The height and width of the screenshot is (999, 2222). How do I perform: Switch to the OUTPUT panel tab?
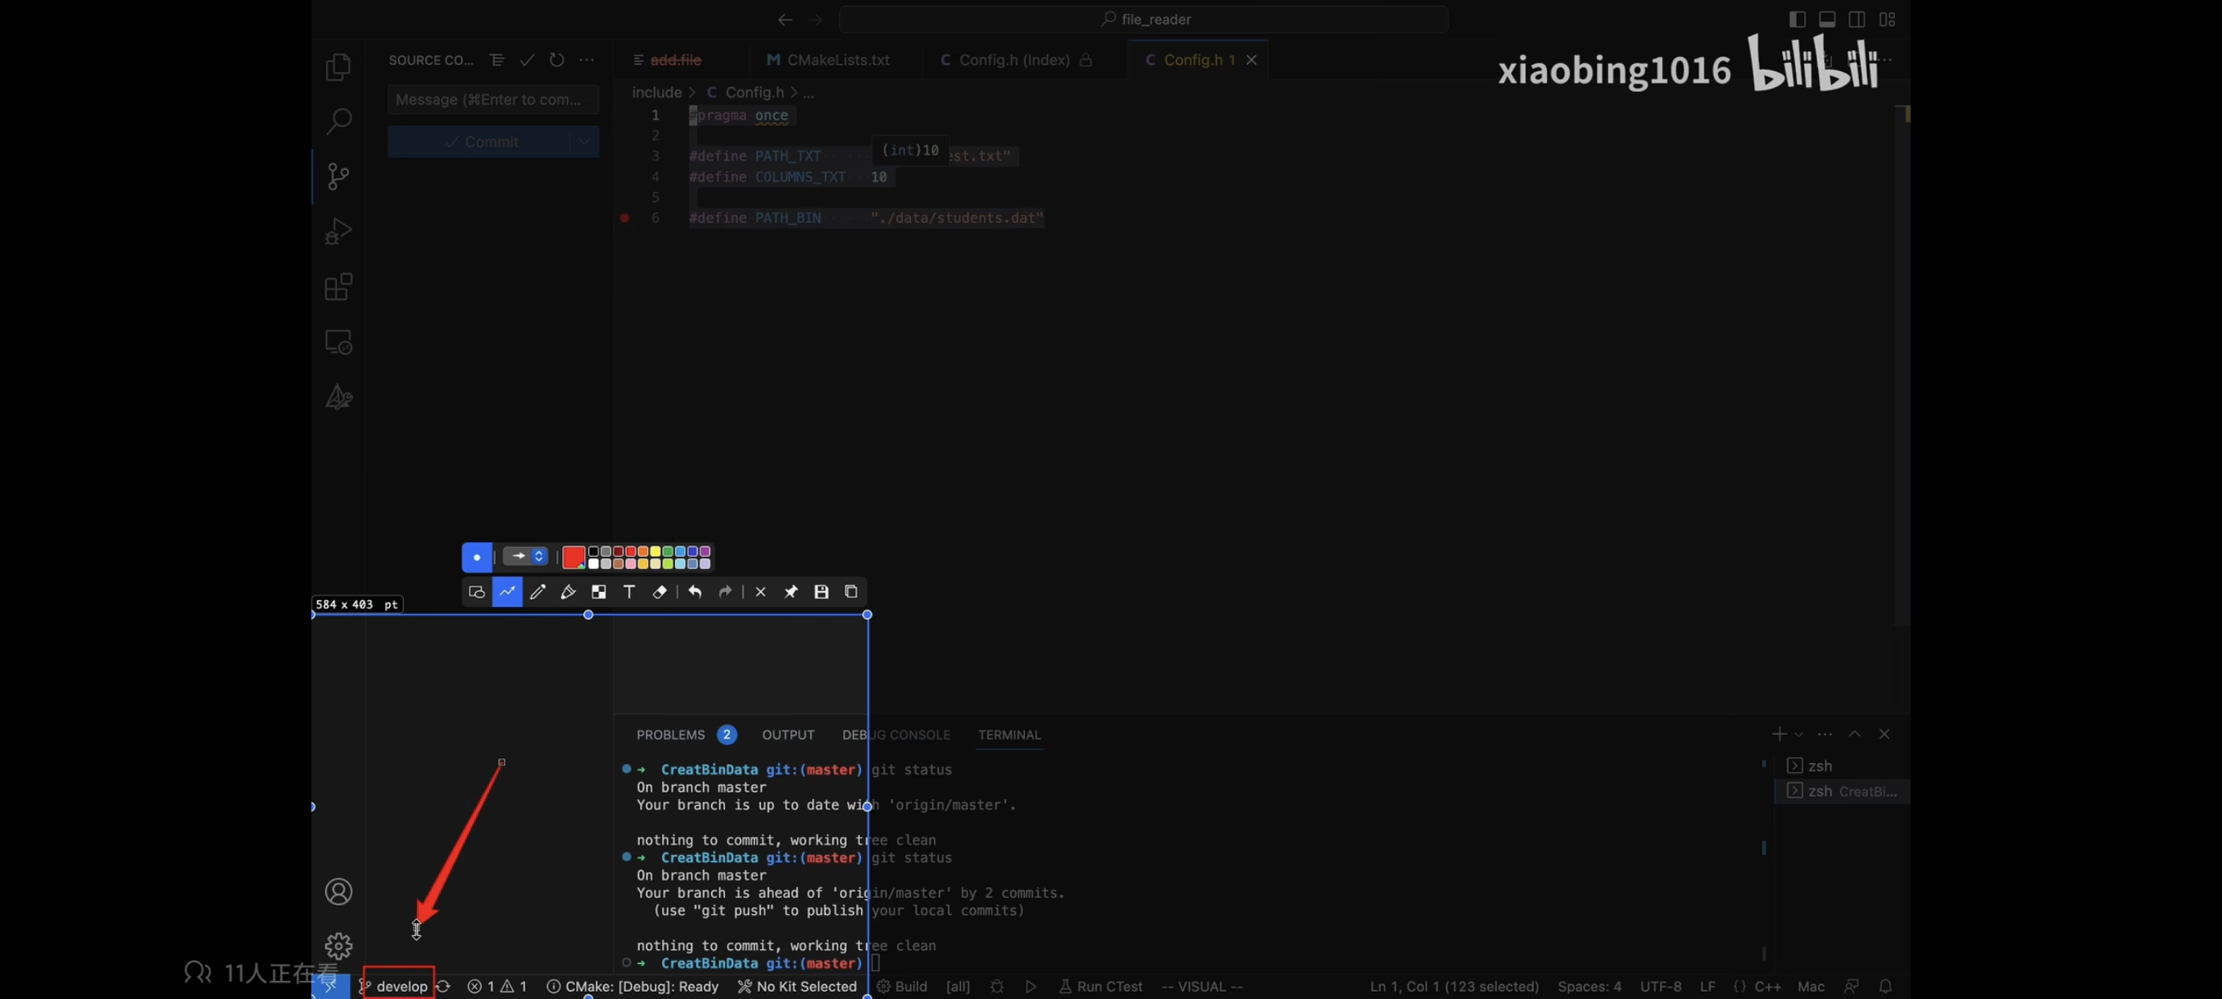[x=787, y=735]
